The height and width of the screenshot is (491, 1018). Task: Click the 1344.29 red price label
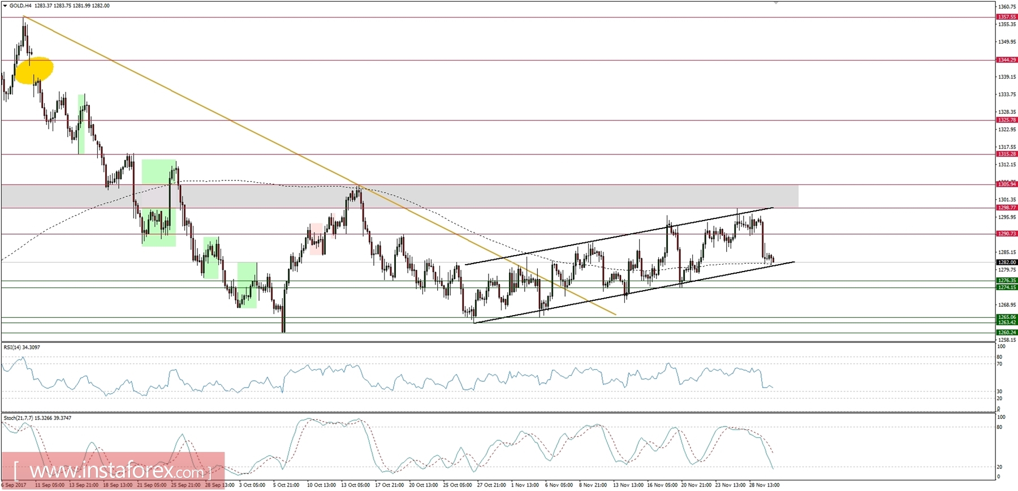[x=1007, y=60]
